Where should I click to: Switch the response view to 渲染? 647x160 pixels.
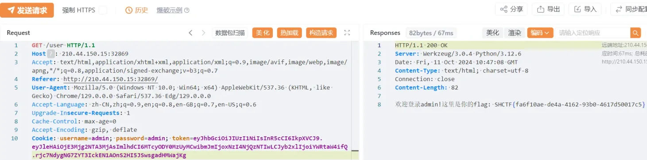point(515,33)
